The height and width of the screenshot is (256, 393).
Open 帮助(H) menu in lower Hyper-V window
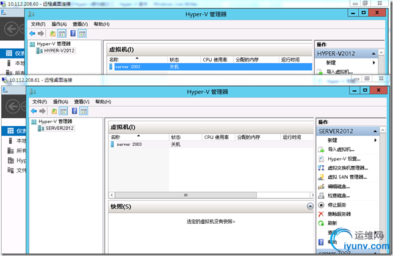[103, 102]
